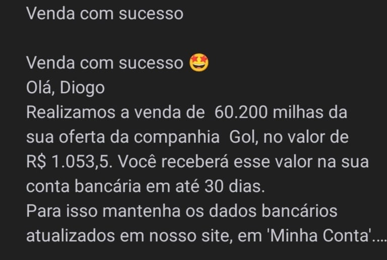Image resolution: width=387 pixels, height=260 pixels.
Task: Click the '60.200' miles amount
Action: [241, 112]
